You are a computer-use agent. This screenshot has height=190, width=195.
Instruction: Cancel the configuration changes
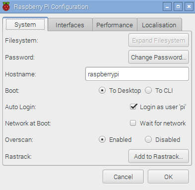tap(123, 177)
